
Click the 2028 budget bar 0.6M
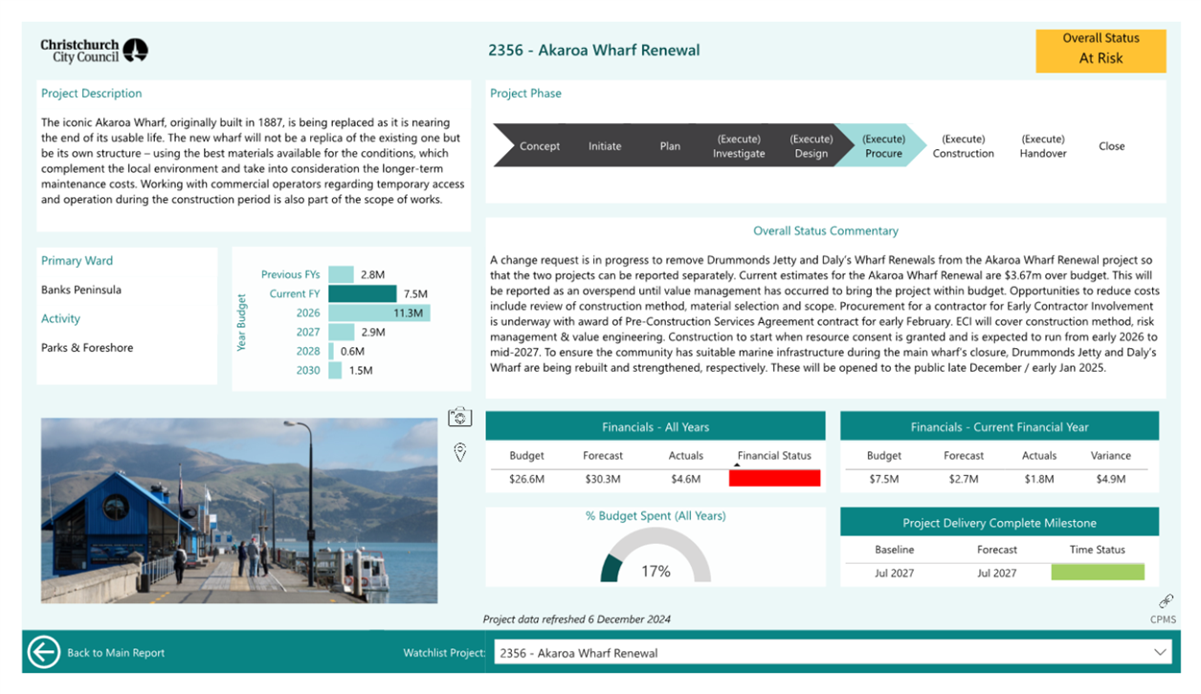click(331, 351)
